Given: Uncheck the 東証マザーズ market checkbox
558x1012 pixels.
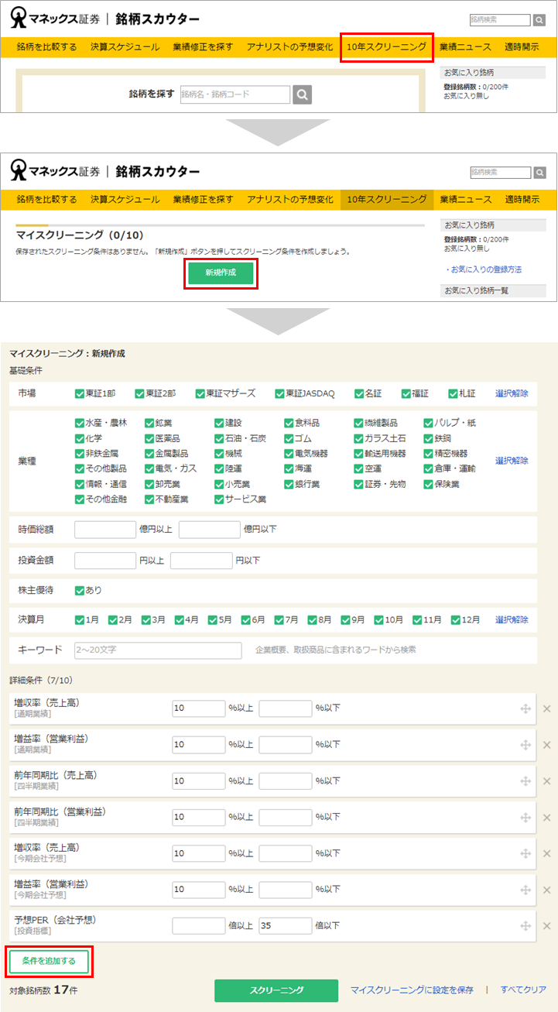Looking at the screenshot, I should pos(201,393).
